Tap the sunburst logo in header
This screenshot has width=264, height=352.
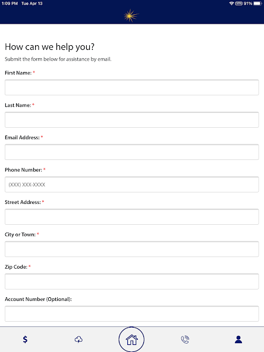[x=131, y=15]
